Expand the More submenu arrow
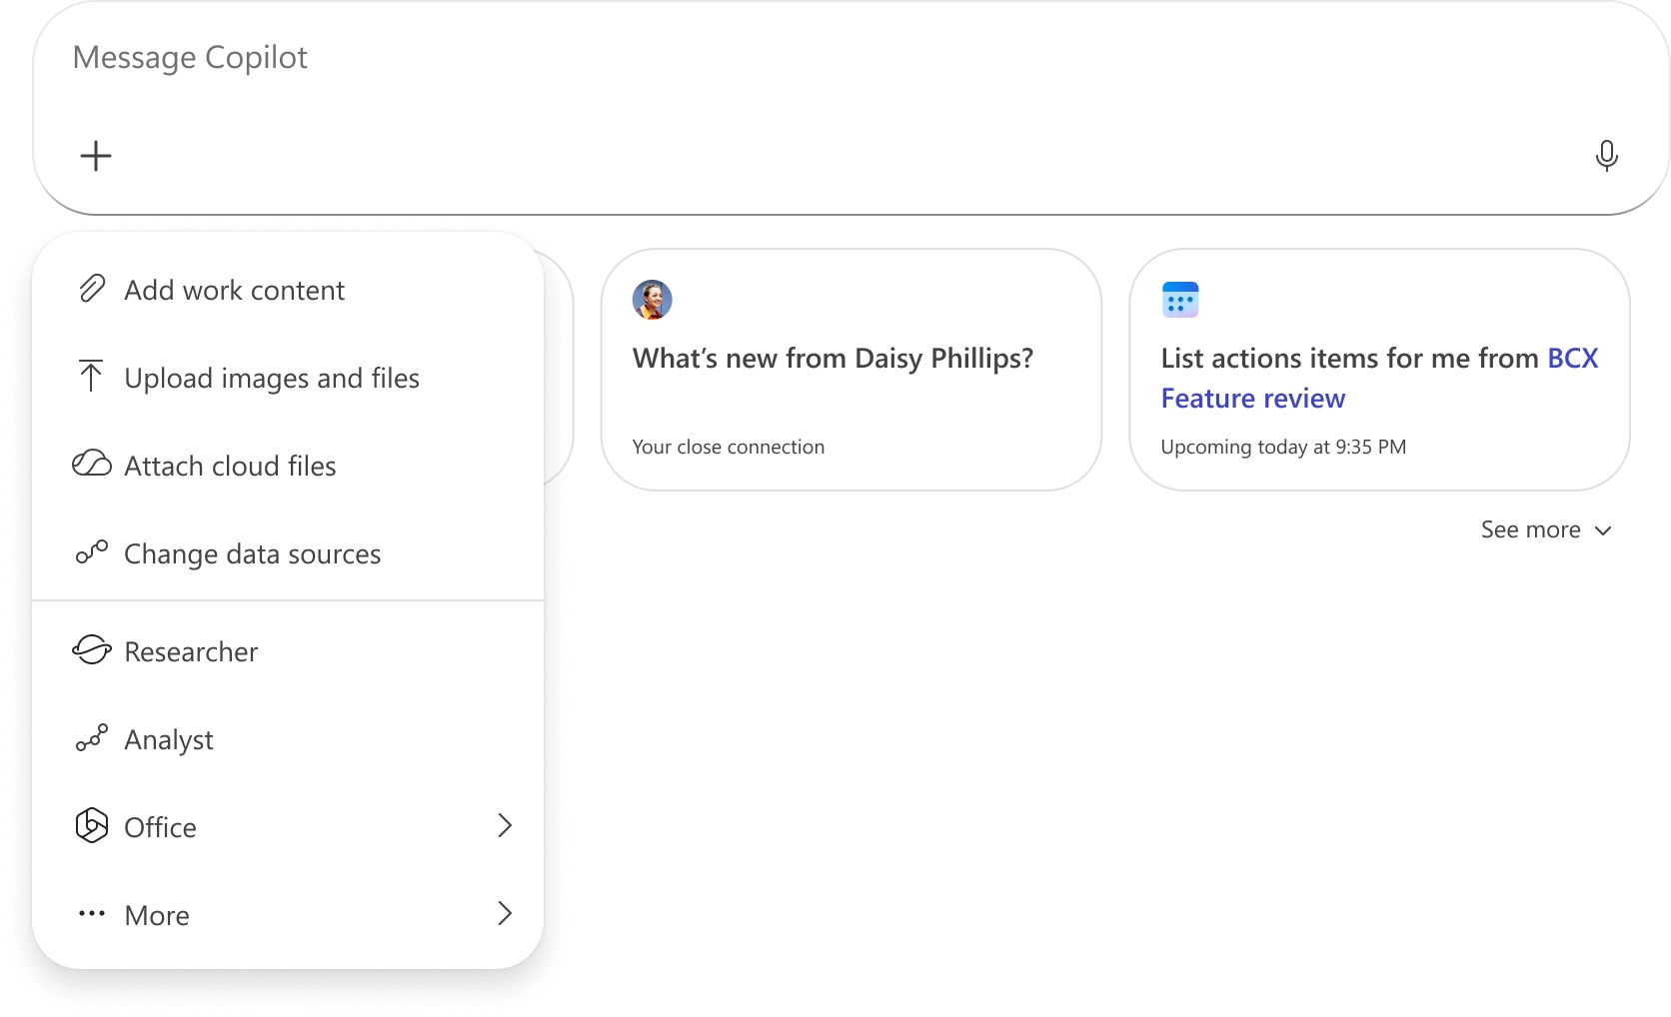This screenshot has width=1671, height=1017. [x=505, y=914]
